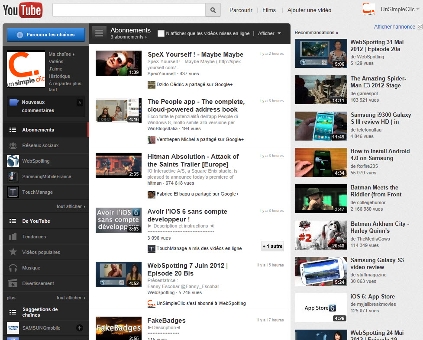Screen dimensions: 423x340
Task: Click Dzido Cédric's small avatar icon
Action: pos(152,85)
